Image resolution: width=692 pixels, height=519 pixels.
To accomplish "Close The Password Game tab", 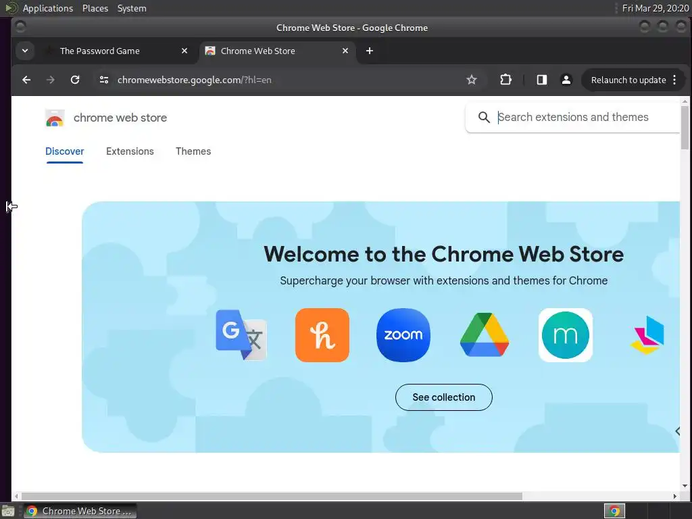I will (x=184, y=51).
